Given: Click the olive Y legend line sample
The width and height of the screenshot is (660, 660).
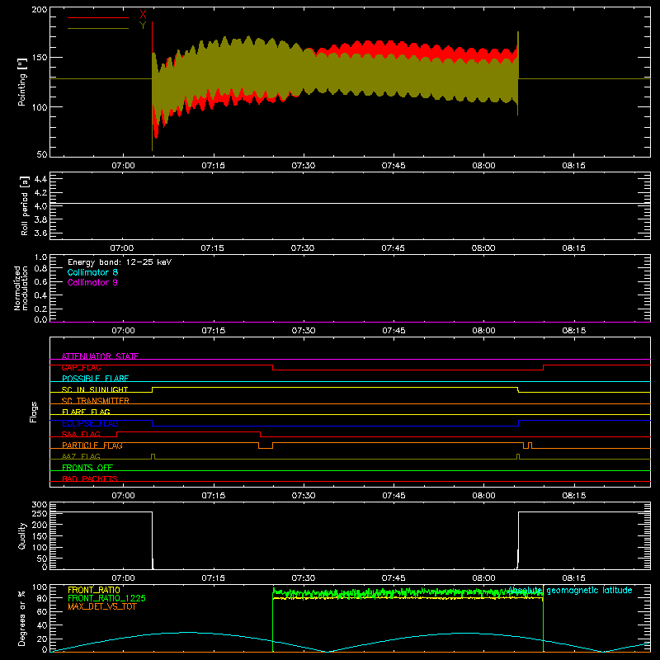Looking at the screenshot, I should [98, 28].
